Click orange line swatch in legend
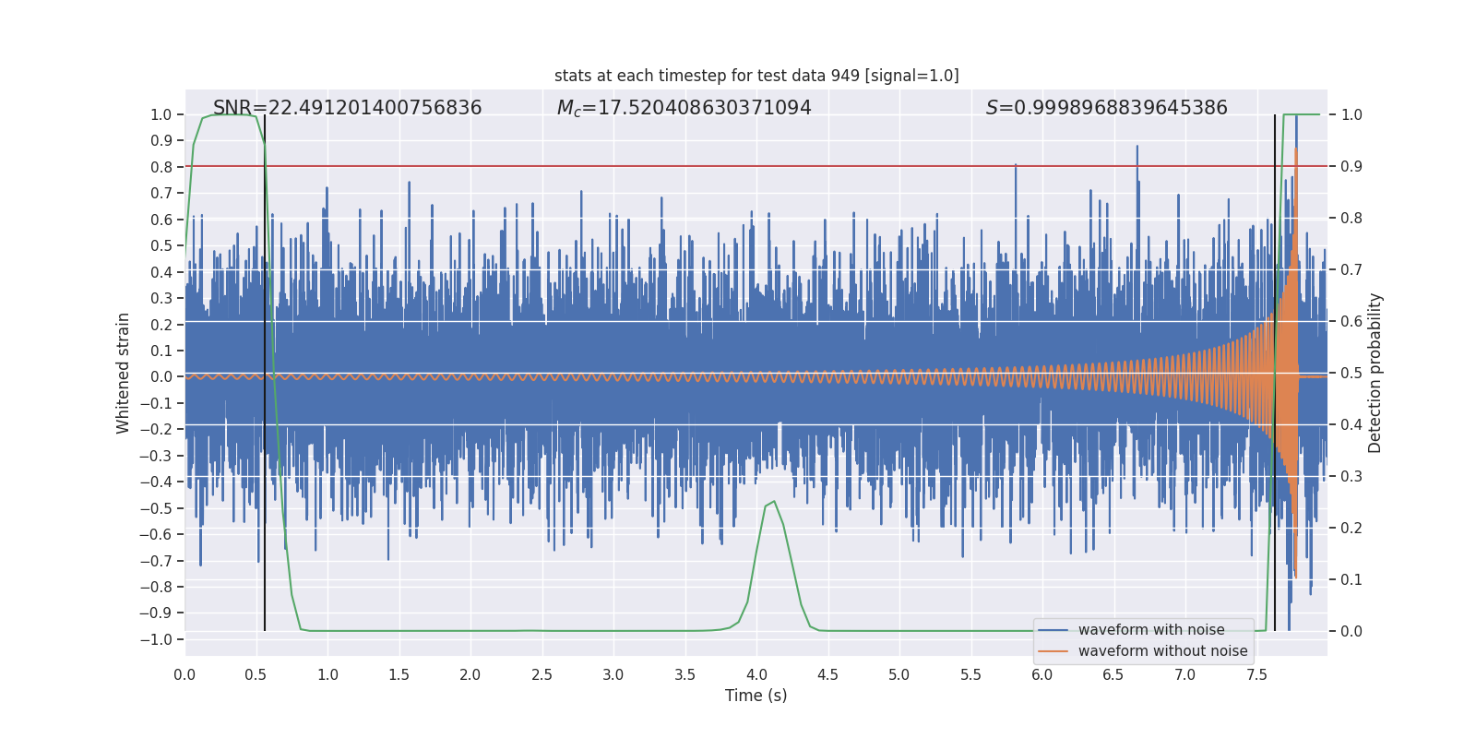Viewport: 1476px width, 738px height. click(1053, 651)
